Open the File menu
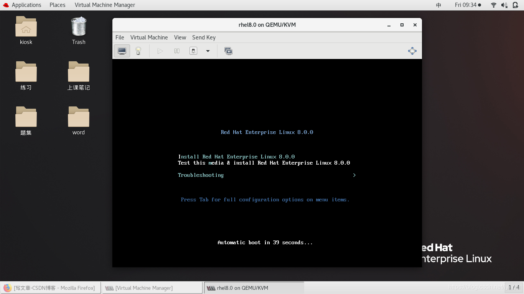524x294 pixels. [x=120, y=38]
